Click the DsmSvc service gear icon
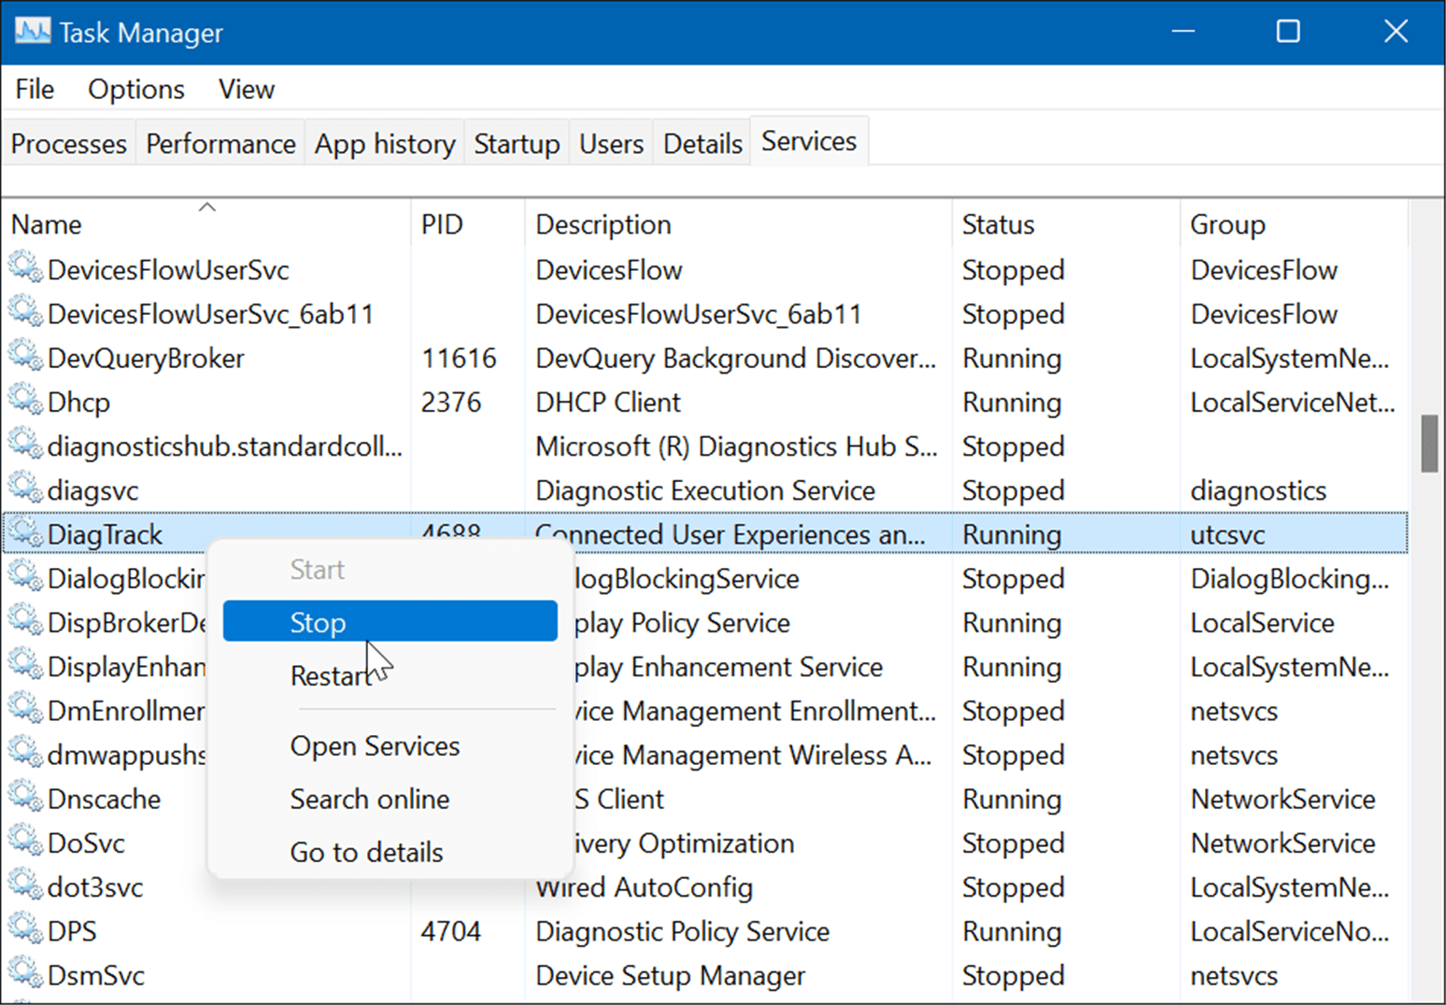 click(25, 974)
